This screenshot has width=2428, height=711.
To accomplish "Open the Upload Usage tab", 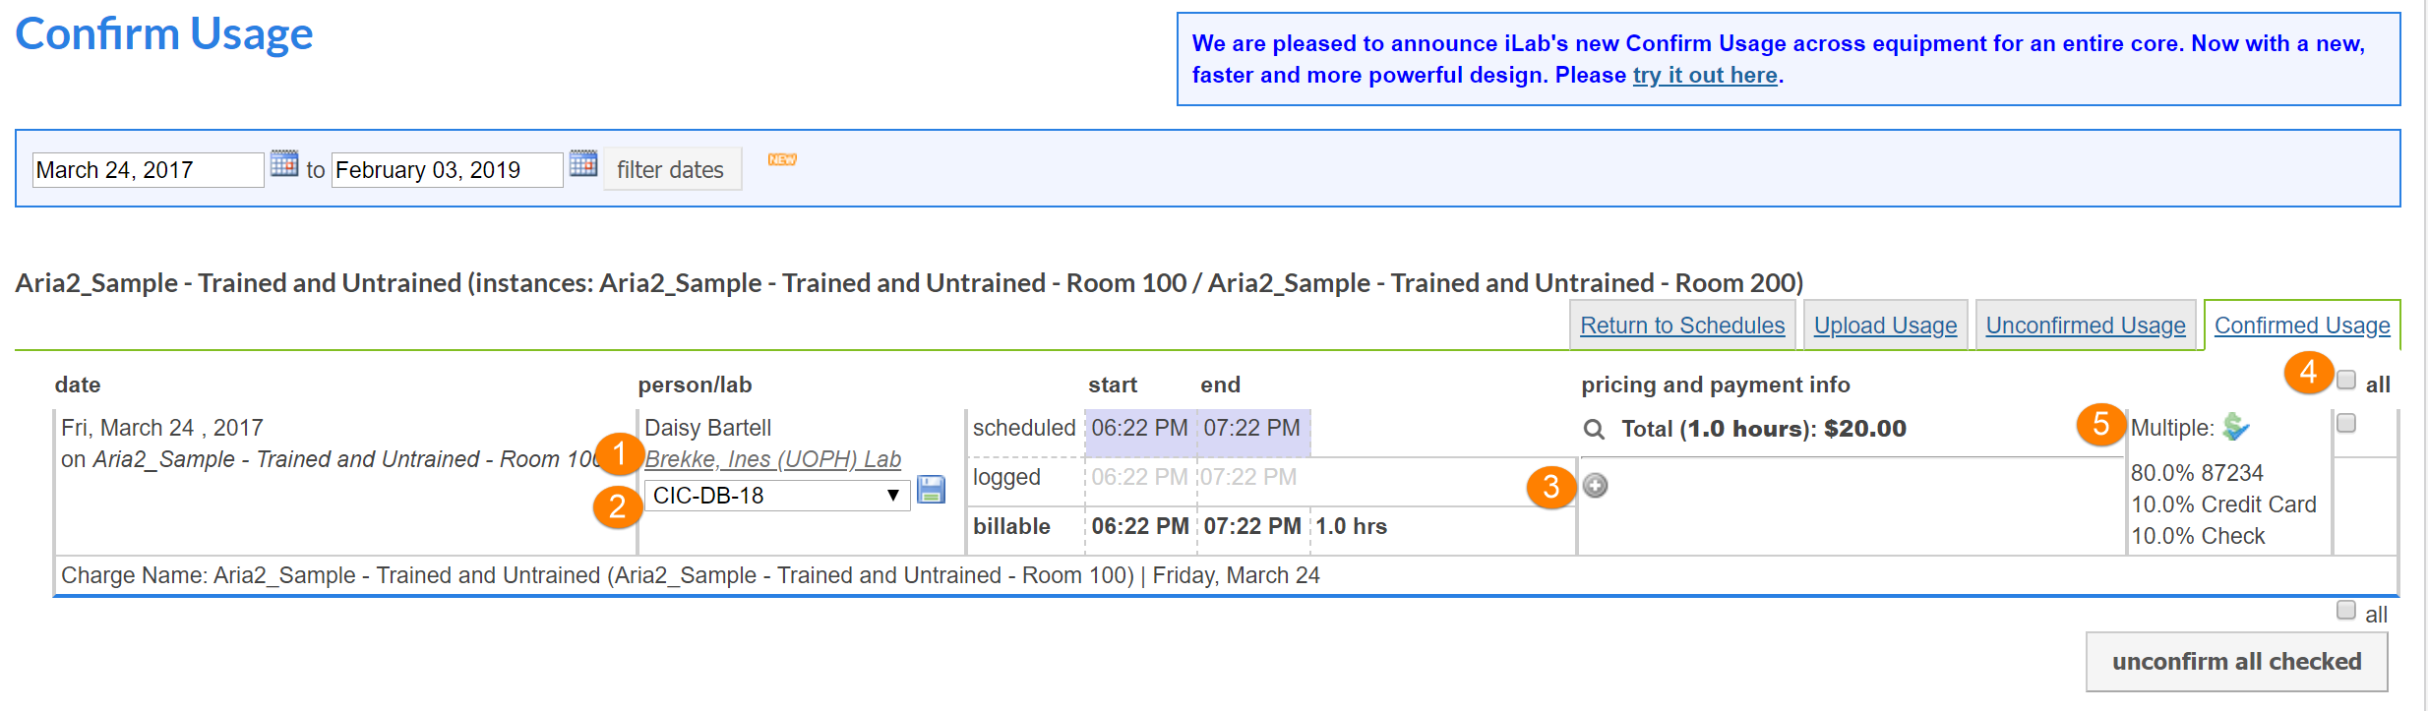I will tap(1885, 326).
